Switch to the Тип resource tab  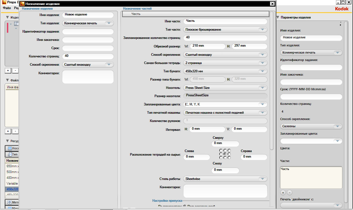(x=12, y=154)
